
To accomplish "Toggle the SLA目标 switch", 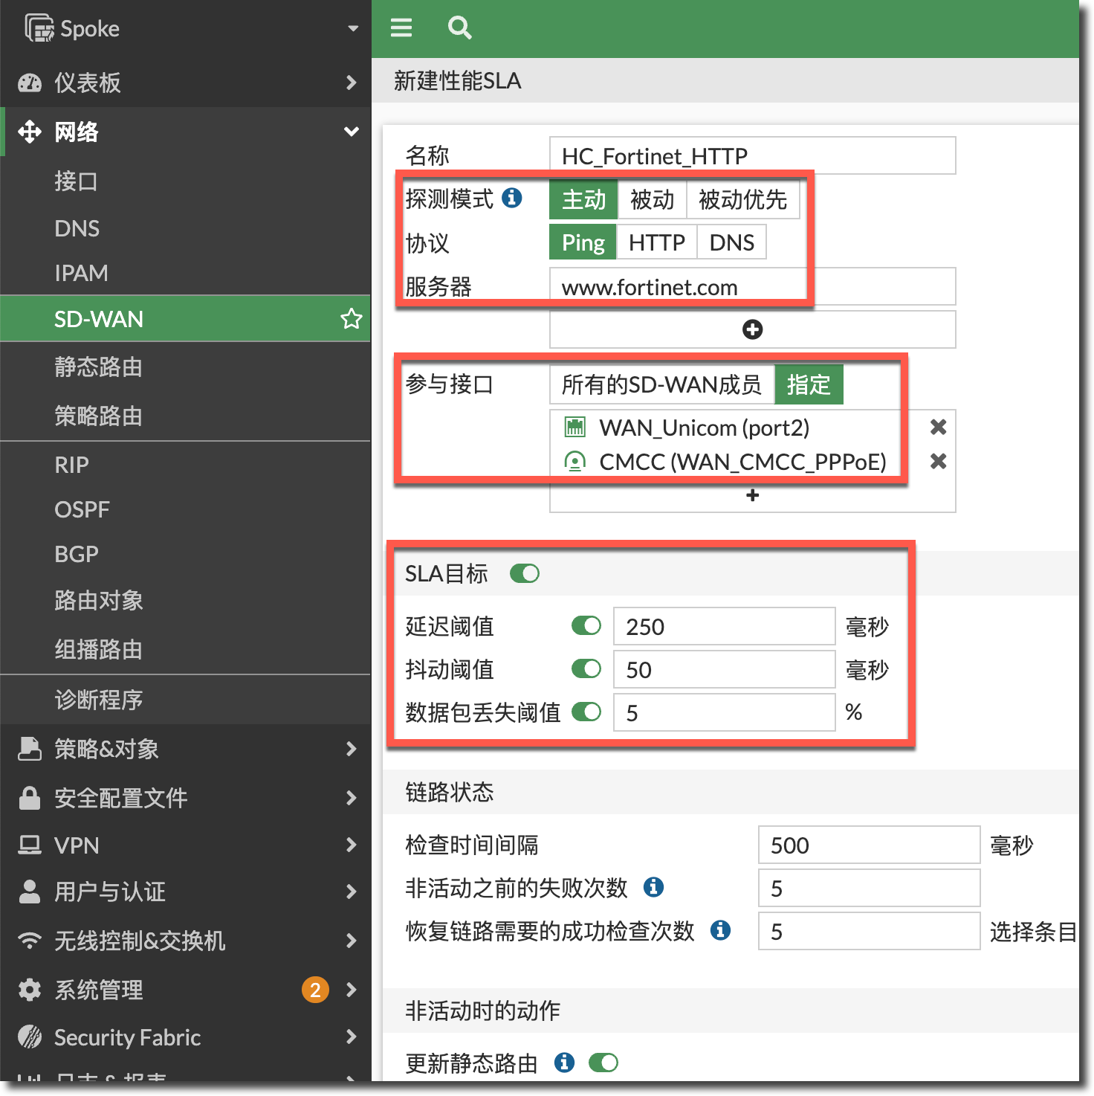I will (525, 573).
